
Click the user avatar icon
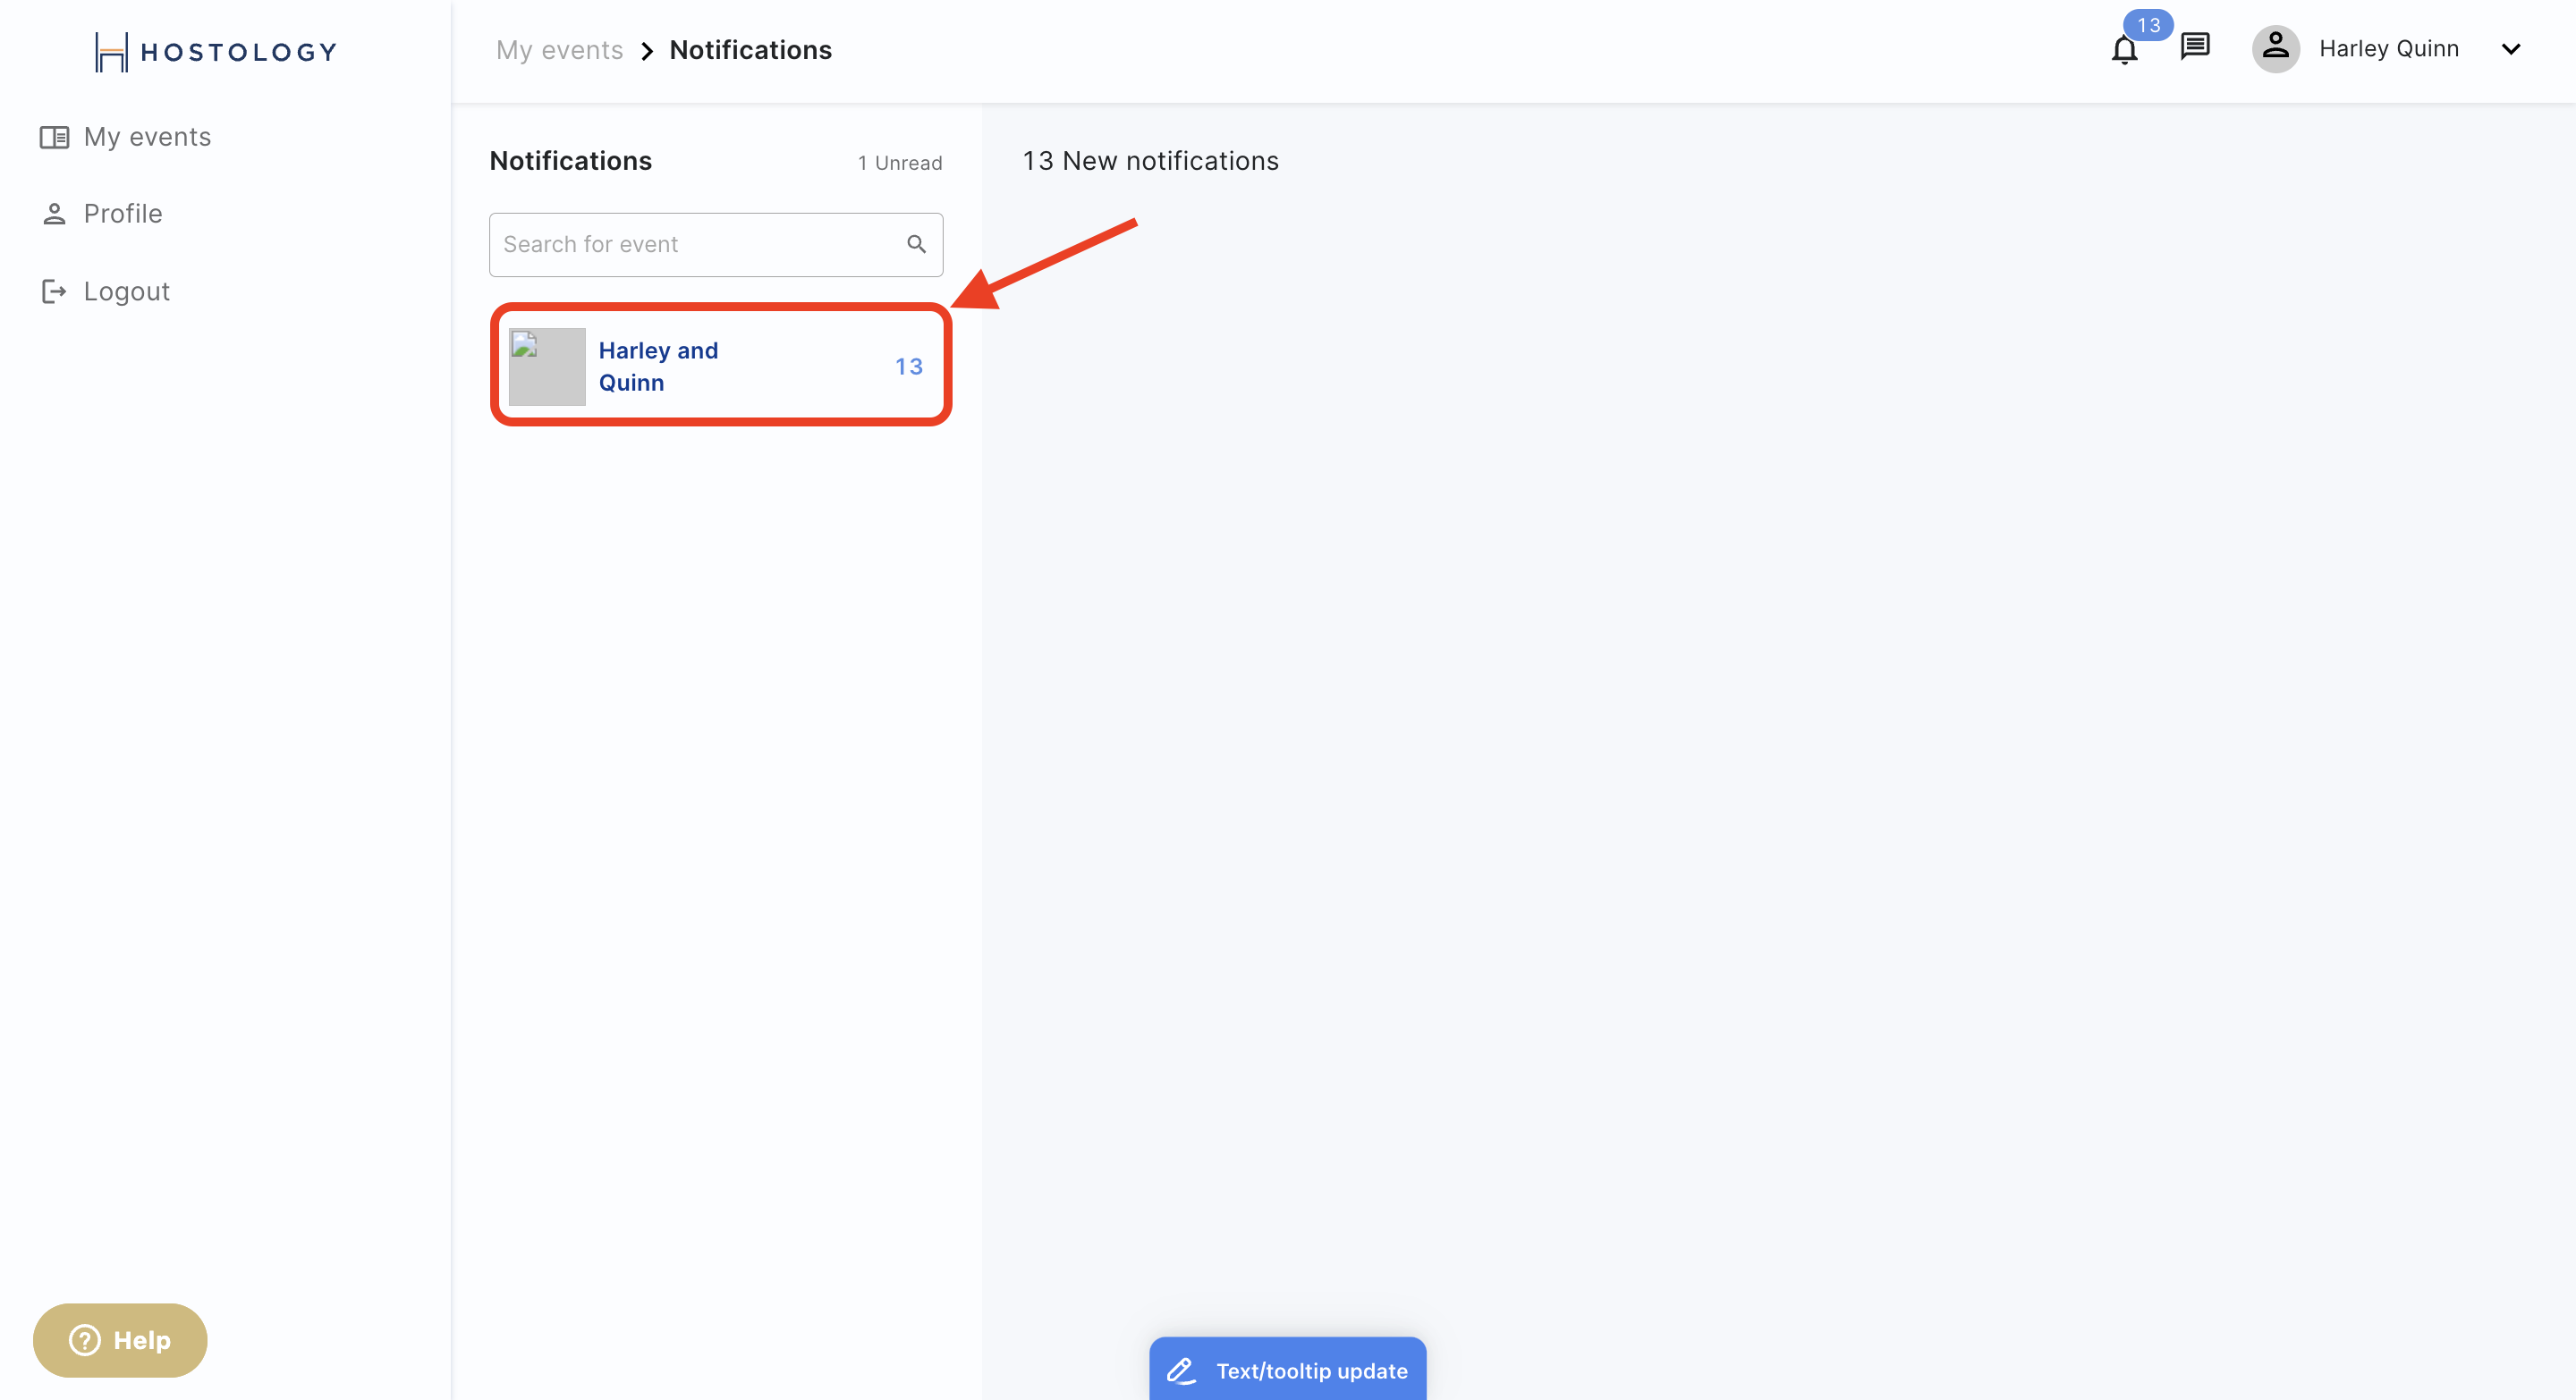2276,48
